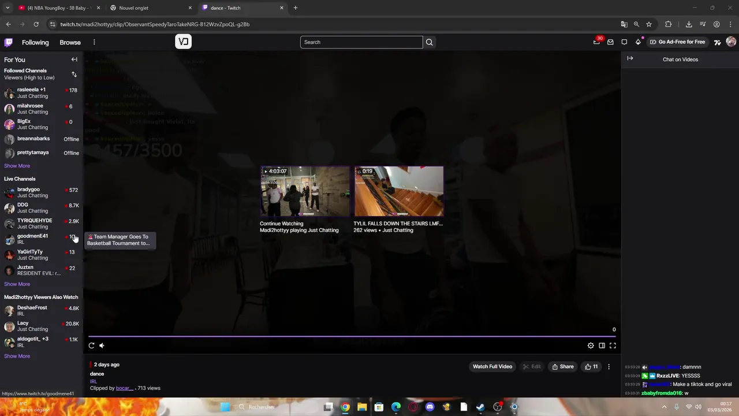Open the Browse tab
Image resolution: width=739 pixels, height=416 pixels.
pos(70,42)
